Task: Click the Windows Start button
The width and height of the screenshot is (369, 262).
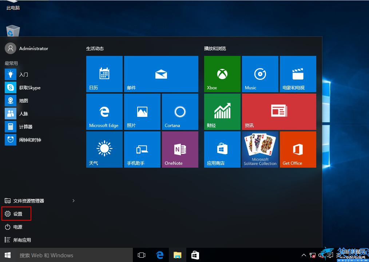Action: [8, 255]
